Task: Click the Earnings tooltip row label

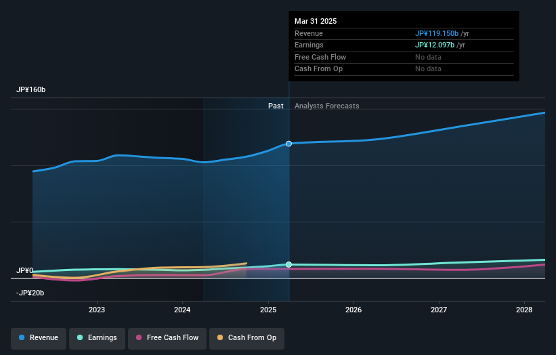Action: (309, 45)
